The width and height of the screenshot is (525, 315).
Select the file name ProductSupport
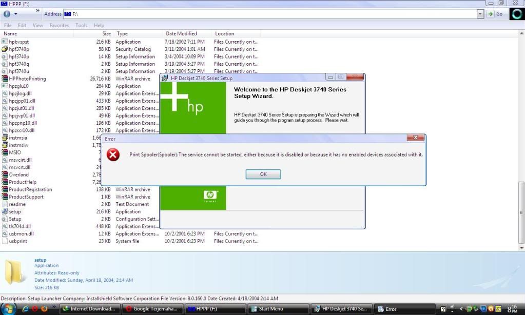[x=26, y=196]
